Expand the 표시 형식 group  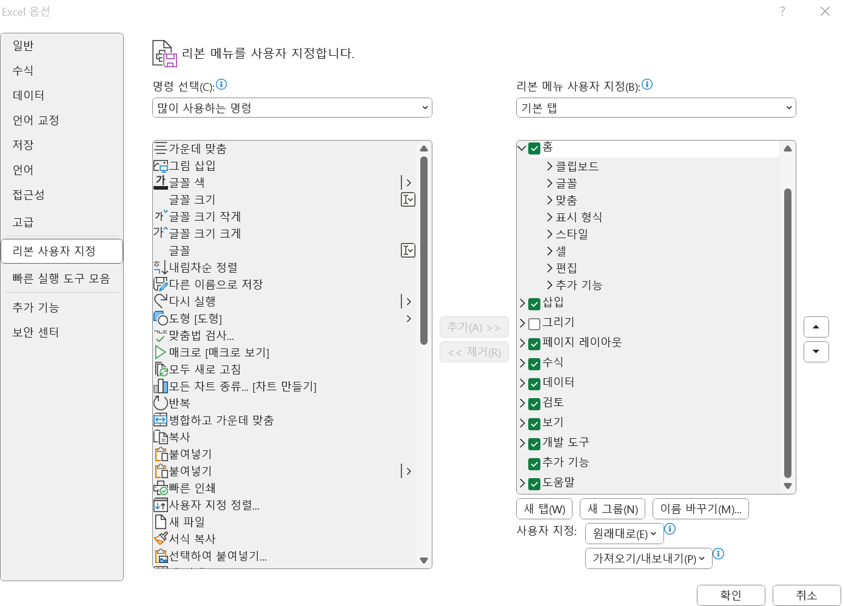pyautogui.click(x=549, y=216)
